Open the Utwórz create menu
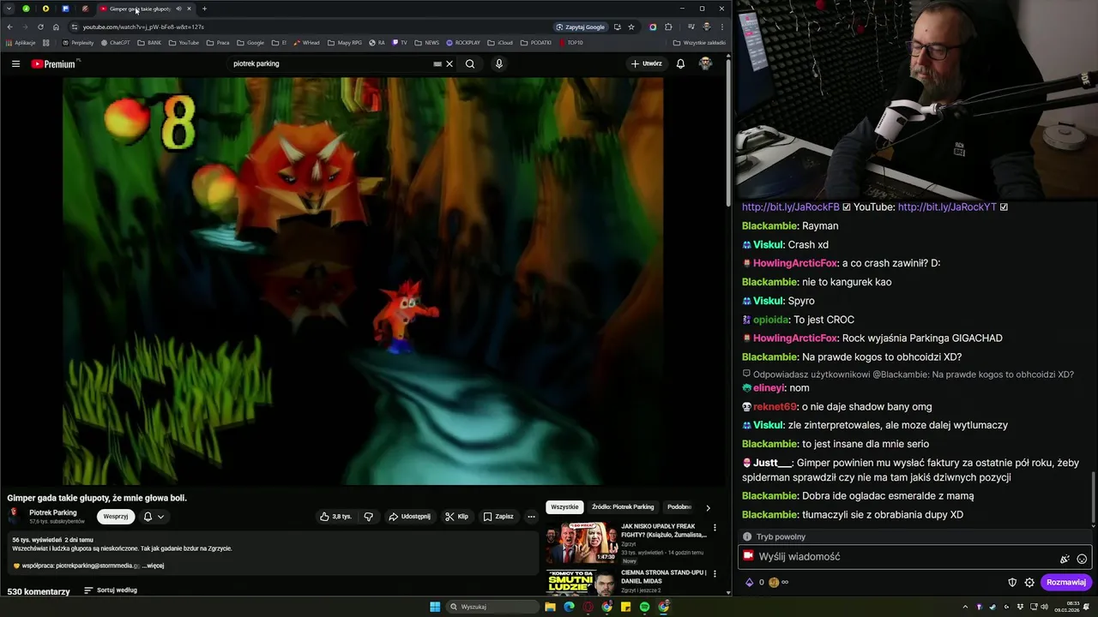This screenshot has width=1098, height=617. coord(647,63)
